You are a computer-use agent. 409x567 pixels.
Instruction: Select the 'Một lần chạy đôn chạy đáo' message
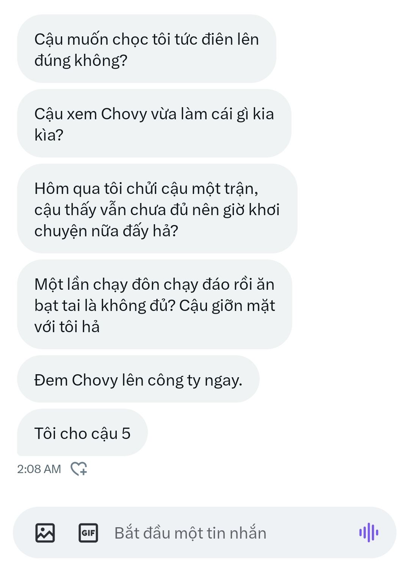coord(154,305)
